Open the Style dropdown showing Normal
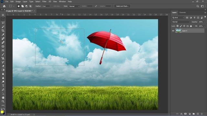The image size is (207, 116). coord(74,6)
